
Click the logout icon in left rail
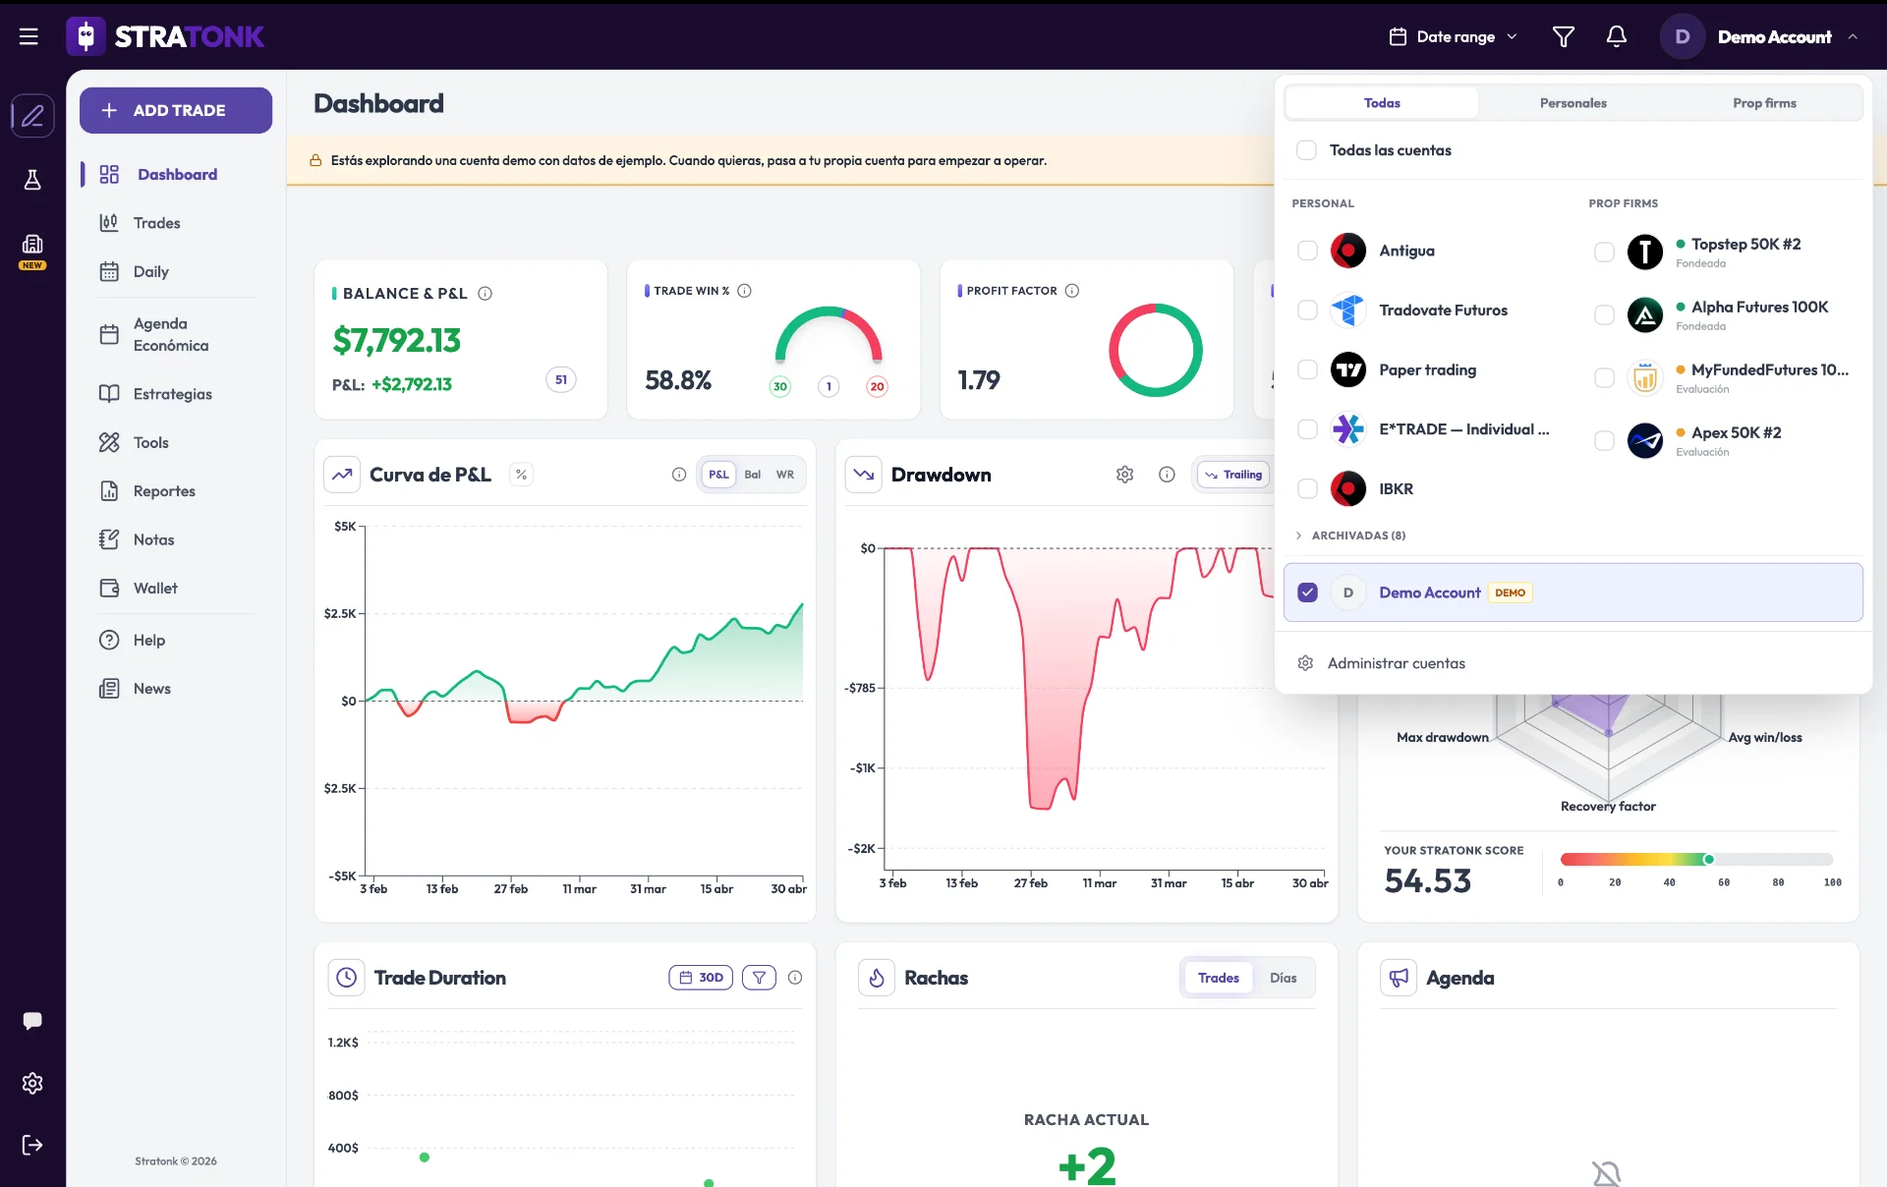coord(32,1145)
